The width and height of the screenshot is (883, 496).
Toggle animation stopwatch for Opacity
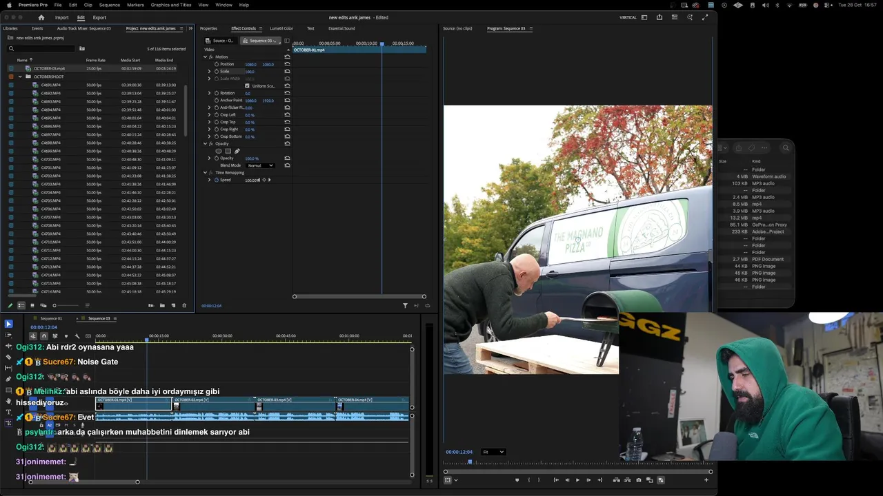click(x=217, y=158)
